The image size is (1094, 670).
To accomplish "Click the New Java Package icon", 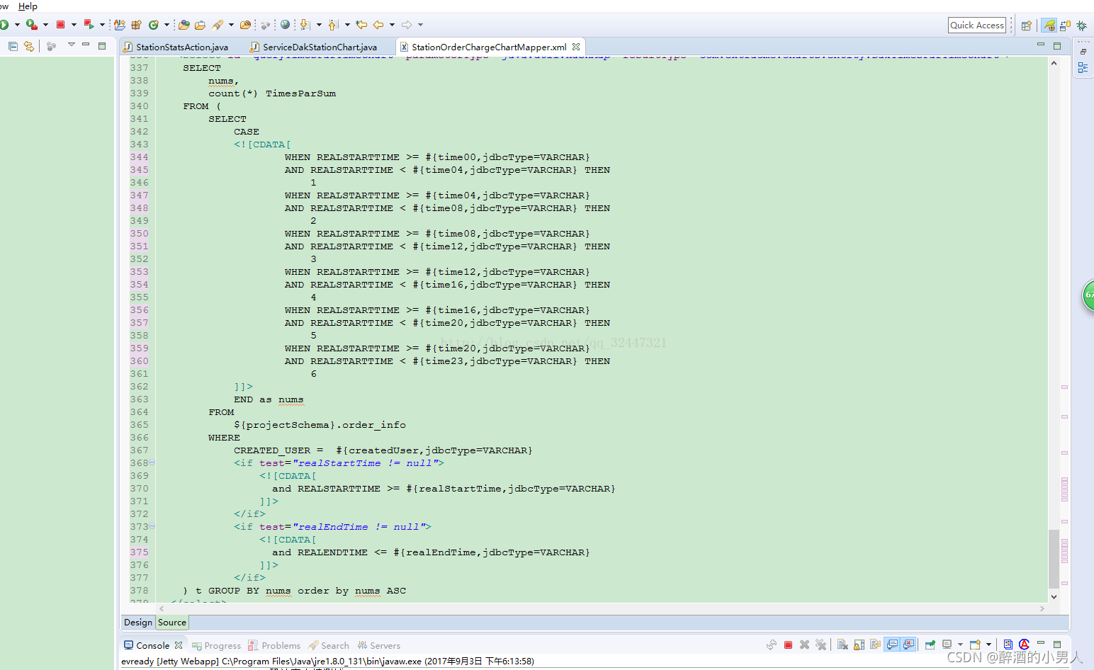I will pos(136,25).
